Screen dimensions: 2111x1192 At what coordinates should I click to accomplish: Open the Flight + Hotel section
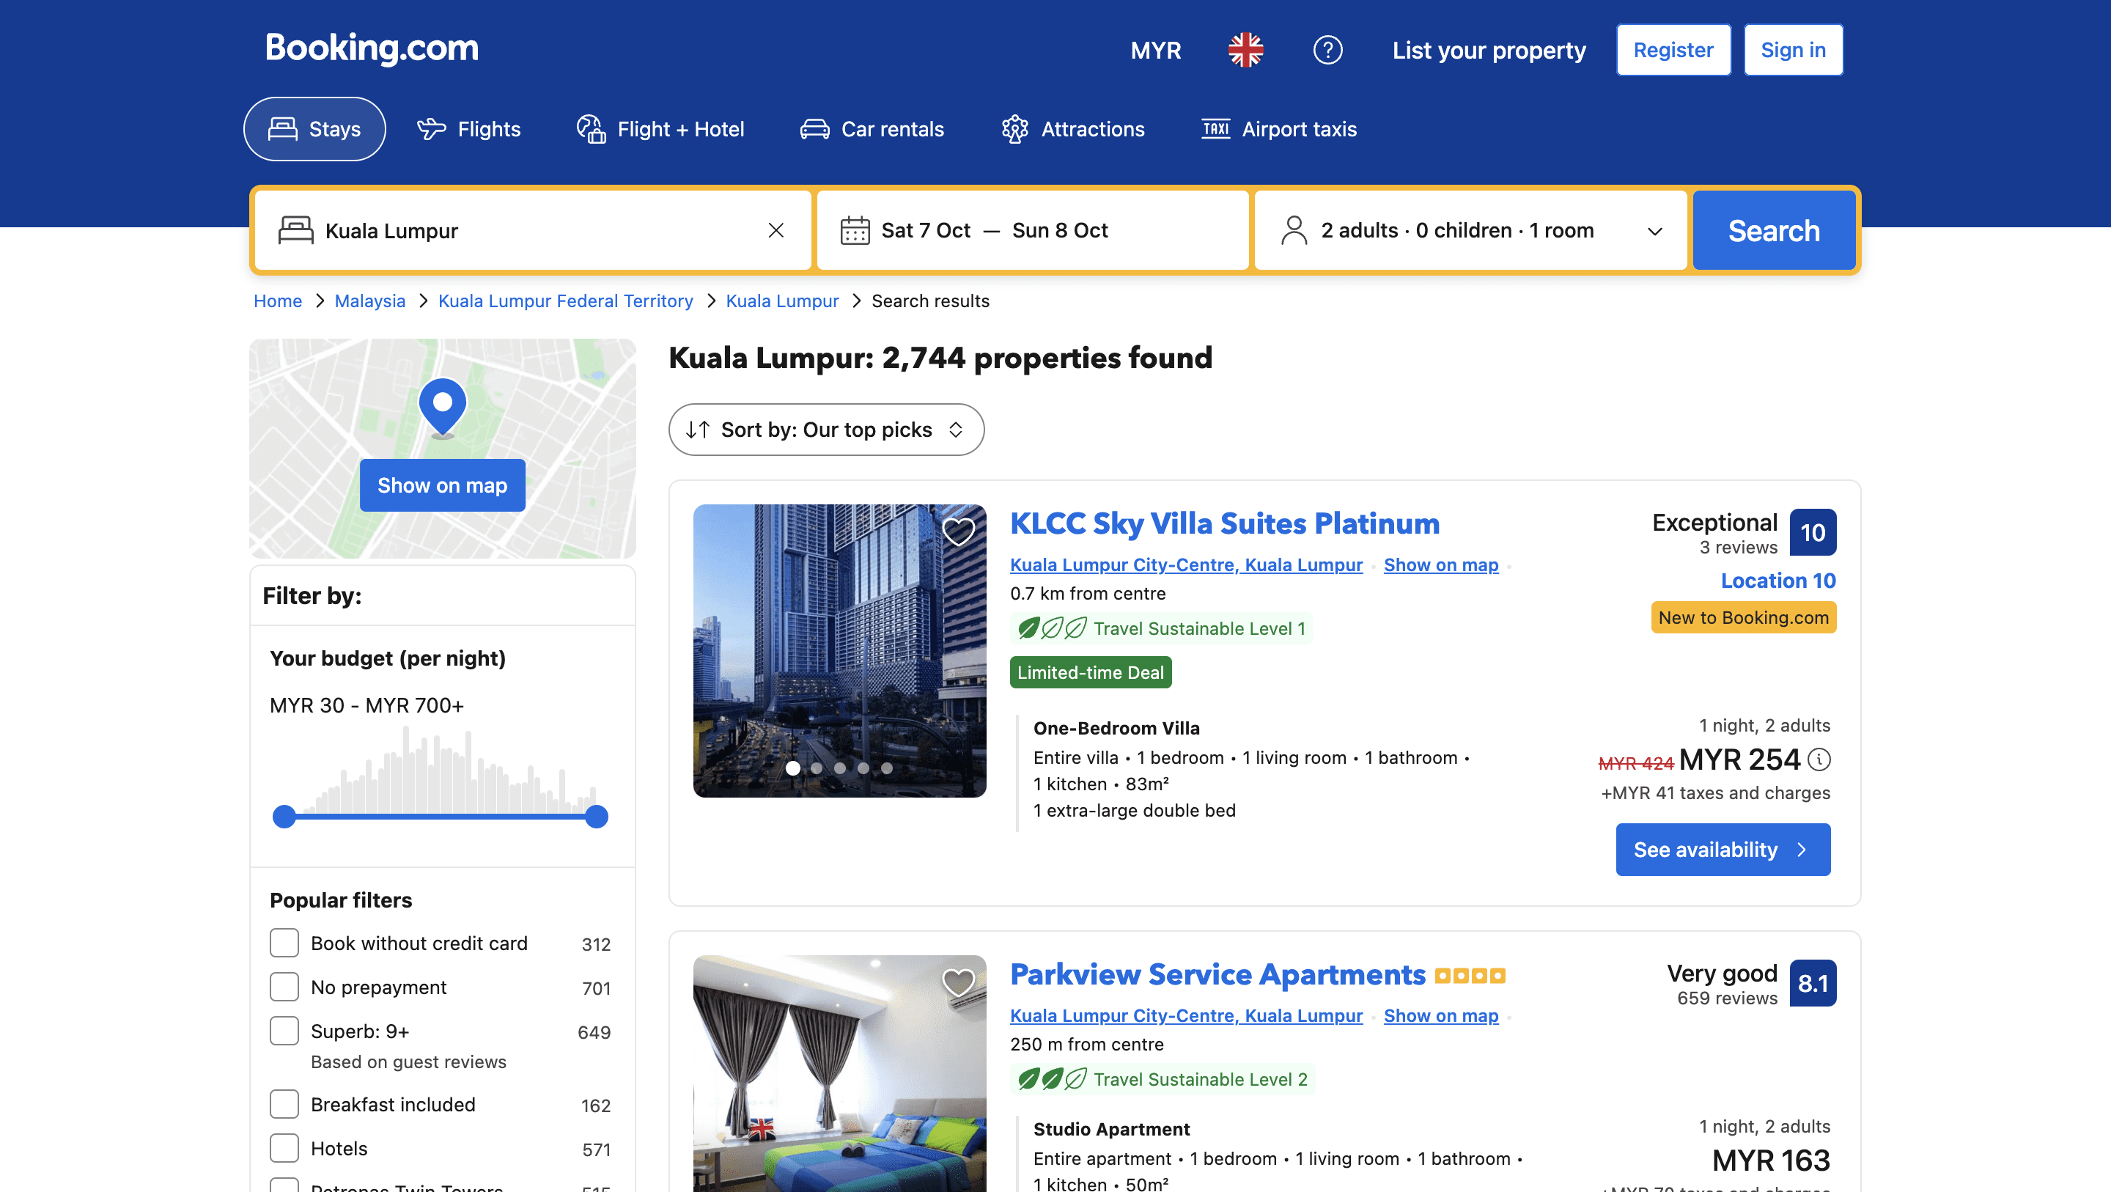click(591, 129)
